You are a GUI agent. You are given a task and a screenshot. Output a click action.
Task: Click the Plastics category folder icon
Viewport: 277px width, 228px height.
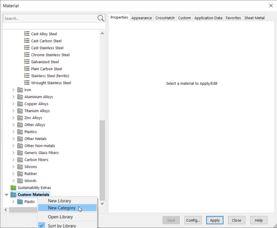(x=20, y=132)
